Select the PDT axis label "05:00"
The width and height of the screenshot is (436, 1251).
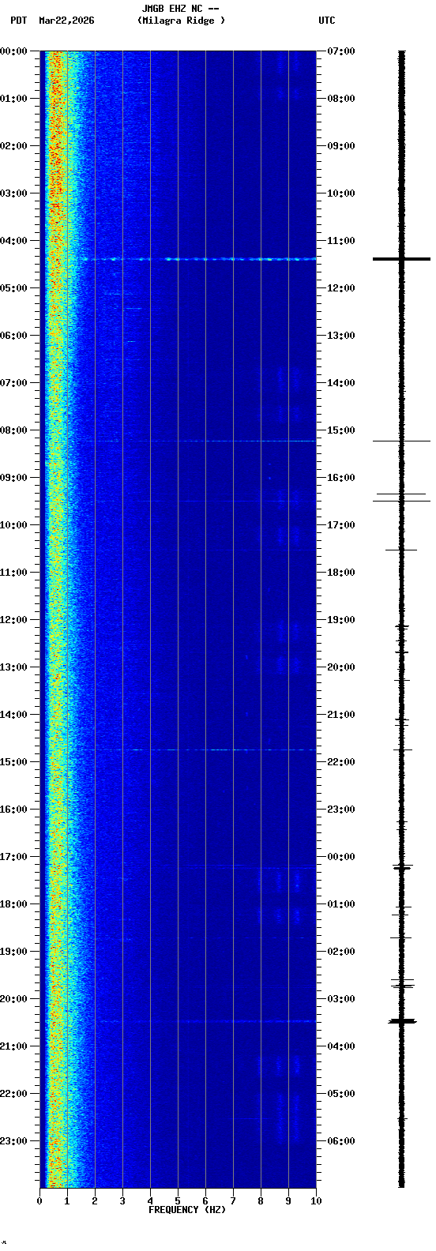(13, 288)
